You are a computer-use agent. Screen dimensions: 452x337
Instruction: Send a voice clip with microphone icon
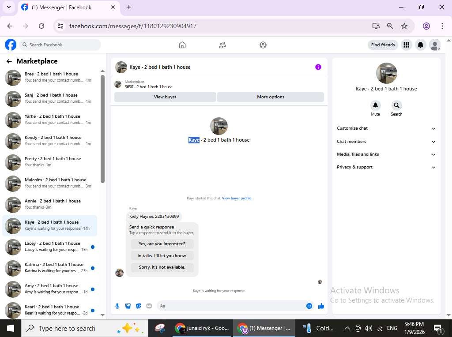(x=117, y=306)
